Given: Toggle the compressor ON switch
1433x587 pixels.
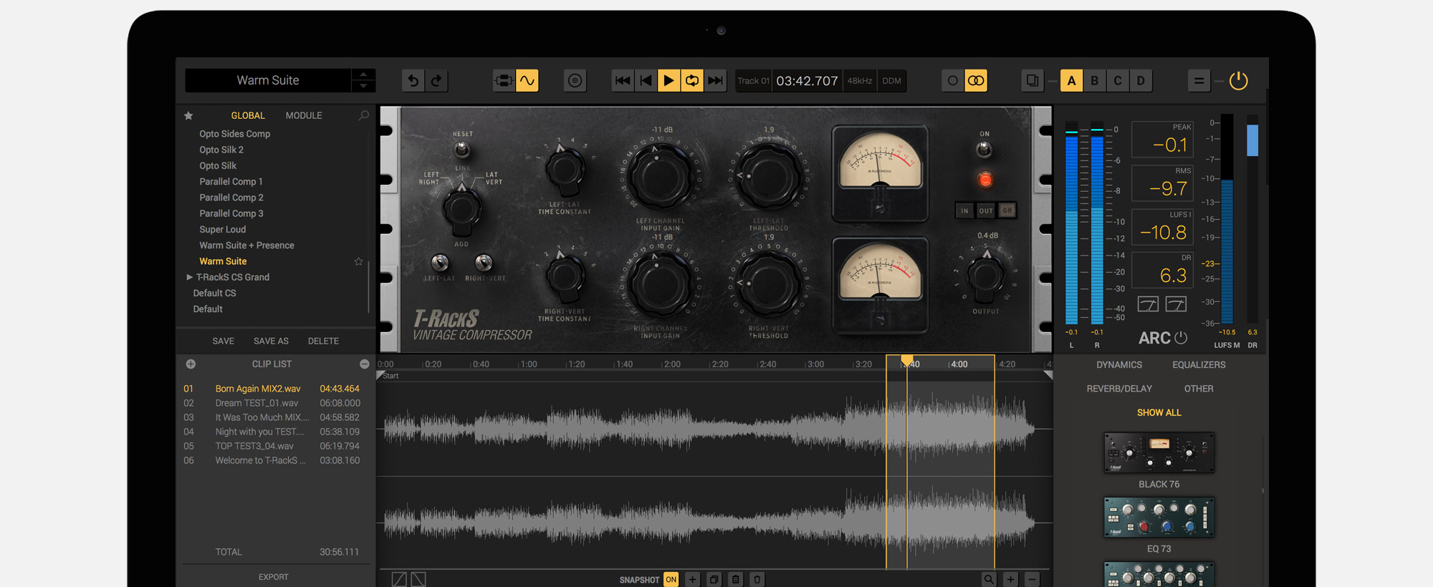Looking at the screenshot, I should pyautogui.click(x=984, y=149).
